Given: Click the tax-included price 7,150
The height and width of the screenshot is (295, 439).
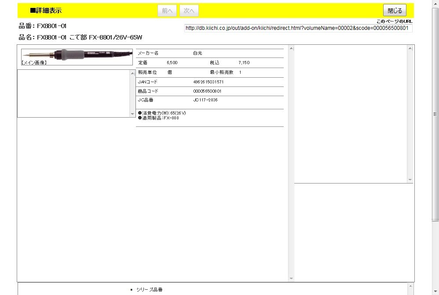Looking at the screenshot, I should pyautogui.click(x=244, y=63).
